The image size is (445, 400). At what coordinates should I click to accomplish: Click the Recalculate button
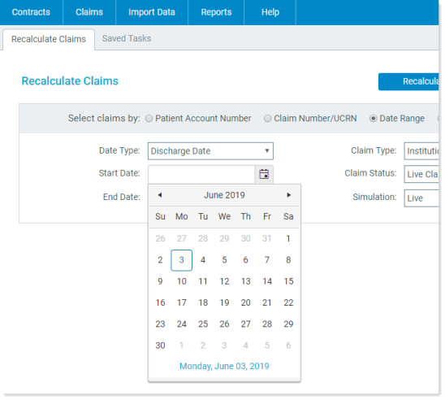click(408, 81)
